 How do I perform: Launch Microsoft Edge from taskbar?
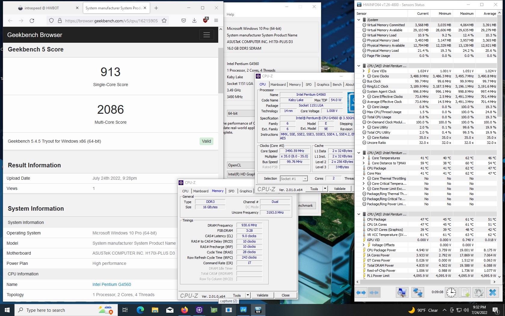pos(140,310)
